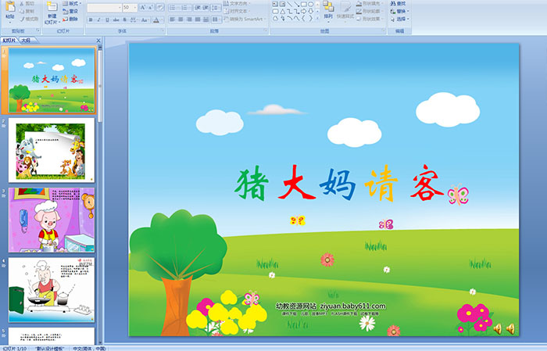Click the Increase Font Size icon
Viewport: 547px width, 351px height.
coord(142,7)
